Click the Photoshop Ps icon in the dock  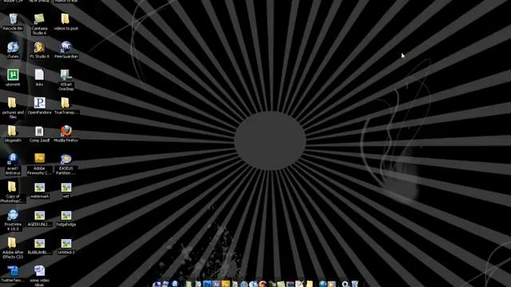click(207, 284)
